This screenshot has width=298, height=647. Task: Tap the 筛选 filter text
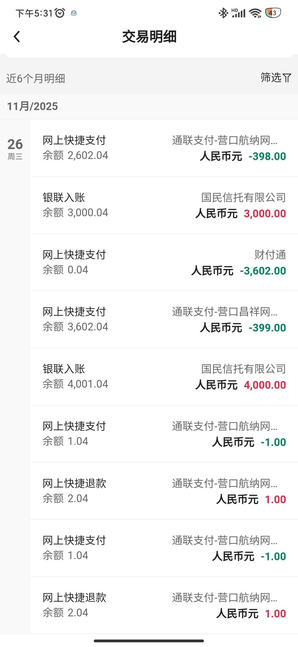click(x=271, y=78)
